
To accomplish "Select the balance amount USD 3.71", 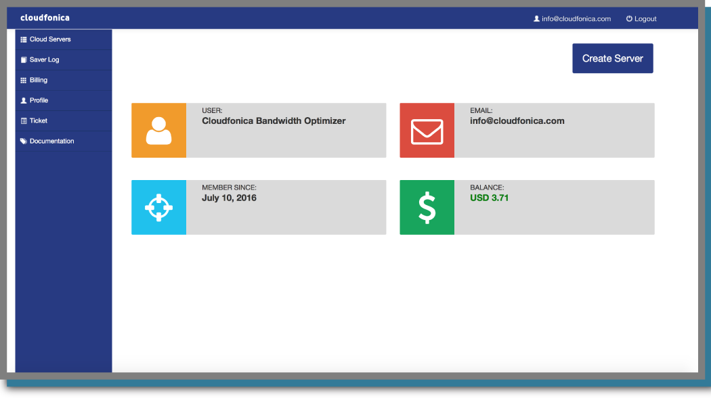I will point(489,198).
